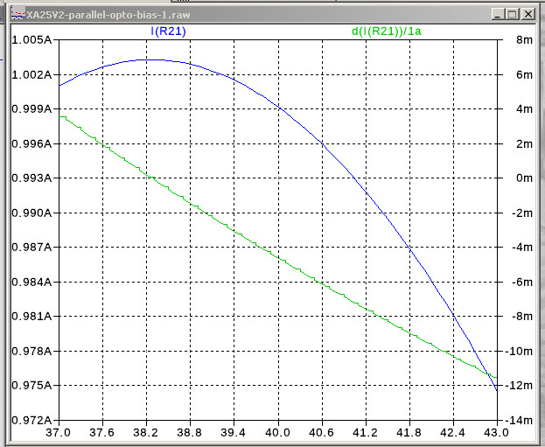
Task: Click right axis value 2m
Action: pyautogui.click(x=524, y=143)
